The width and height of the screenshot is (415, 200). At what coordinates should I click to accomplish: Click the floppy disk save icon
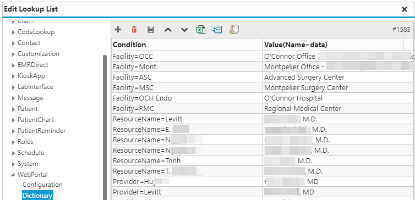pyautogui.click(x=151, y=30)
